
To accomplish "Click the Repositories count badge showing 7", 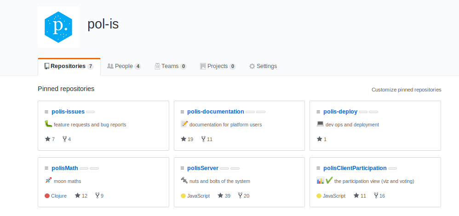I will pyautogui.click(x=90, y=67).
